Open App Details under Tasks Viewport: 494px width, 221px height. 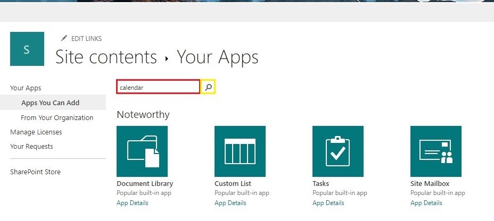[328, 203]
